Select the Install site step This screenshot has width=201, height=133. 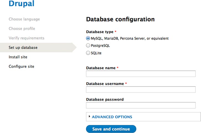[18, 57]
